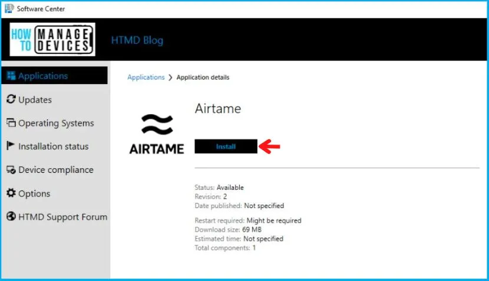Image resolution: width=489 pixels, height=281 pixels.
Task: Click Estimated time: Not specified text
Action: tap(239, 239)
